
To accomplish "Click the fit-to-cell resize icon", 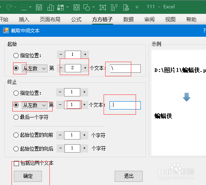I will tap(76, 7).
